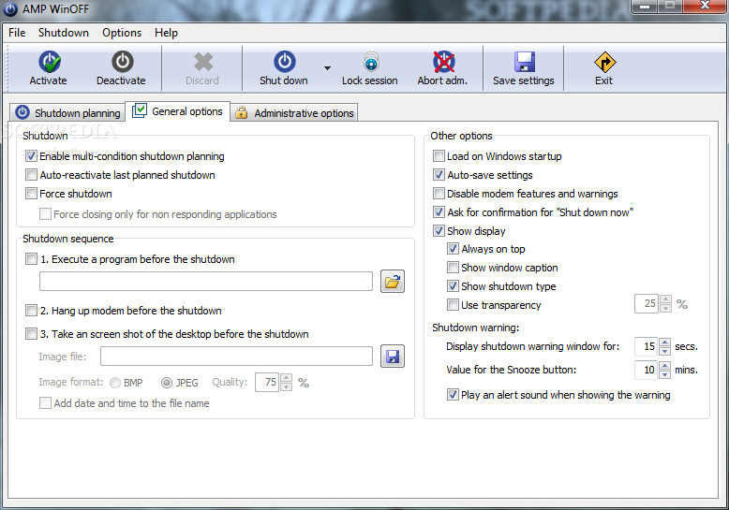Maximize the AMP WinOFF window

pos(670,6)
